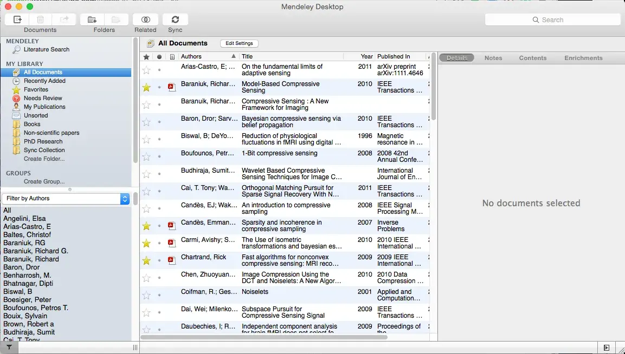Switch to the Enrichments tab
Screen dimensions: 625x354
pos(583,58)
